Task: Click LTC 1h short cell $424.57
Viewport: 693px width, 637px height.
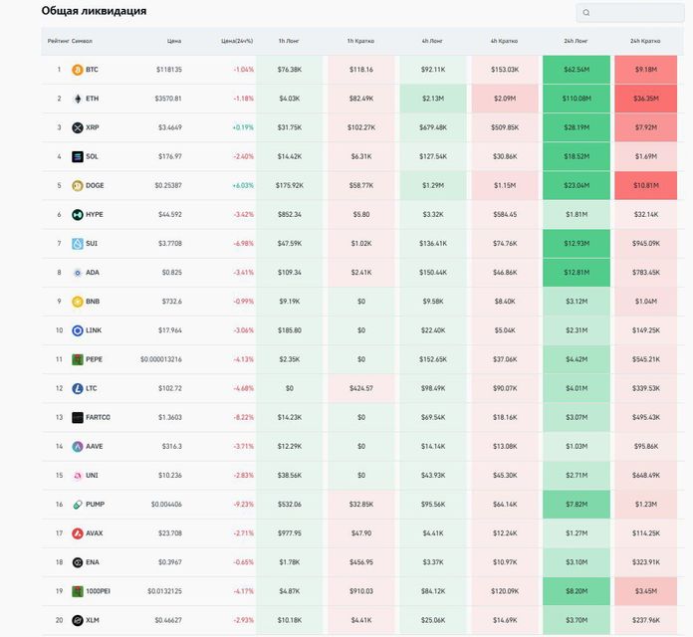Action: click(361, 388)
